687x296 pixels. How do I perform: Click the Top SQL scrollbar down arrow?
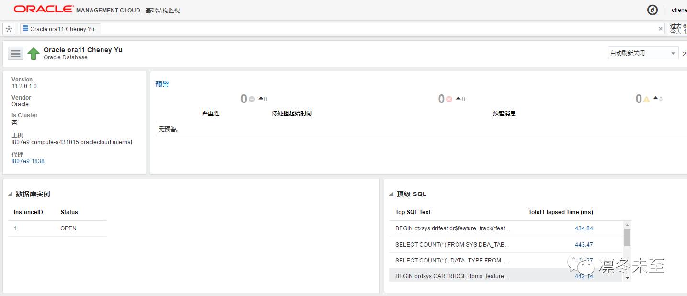click(627, 277)
